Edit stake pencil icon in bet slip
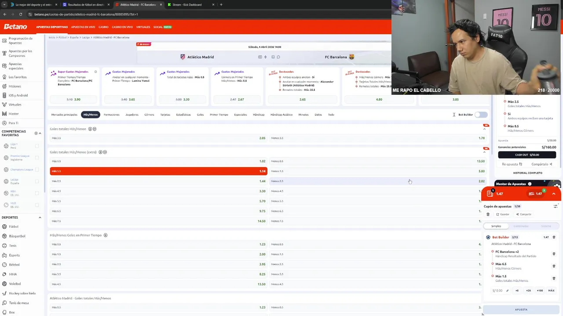Image resolution: width=563 pixels, height=316 pixels. 507,291
